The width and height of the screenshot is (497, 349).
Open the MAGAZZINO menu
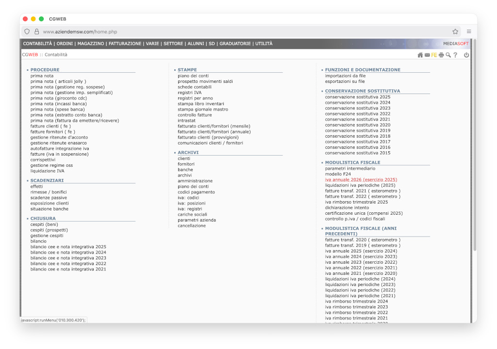pyautogui.click(x=91, y=44)
